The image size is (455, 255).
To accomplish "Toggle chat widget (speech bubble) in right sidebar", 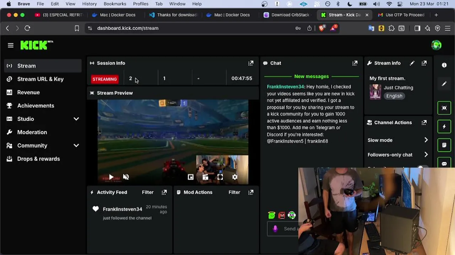I will (x=444, y=164).
